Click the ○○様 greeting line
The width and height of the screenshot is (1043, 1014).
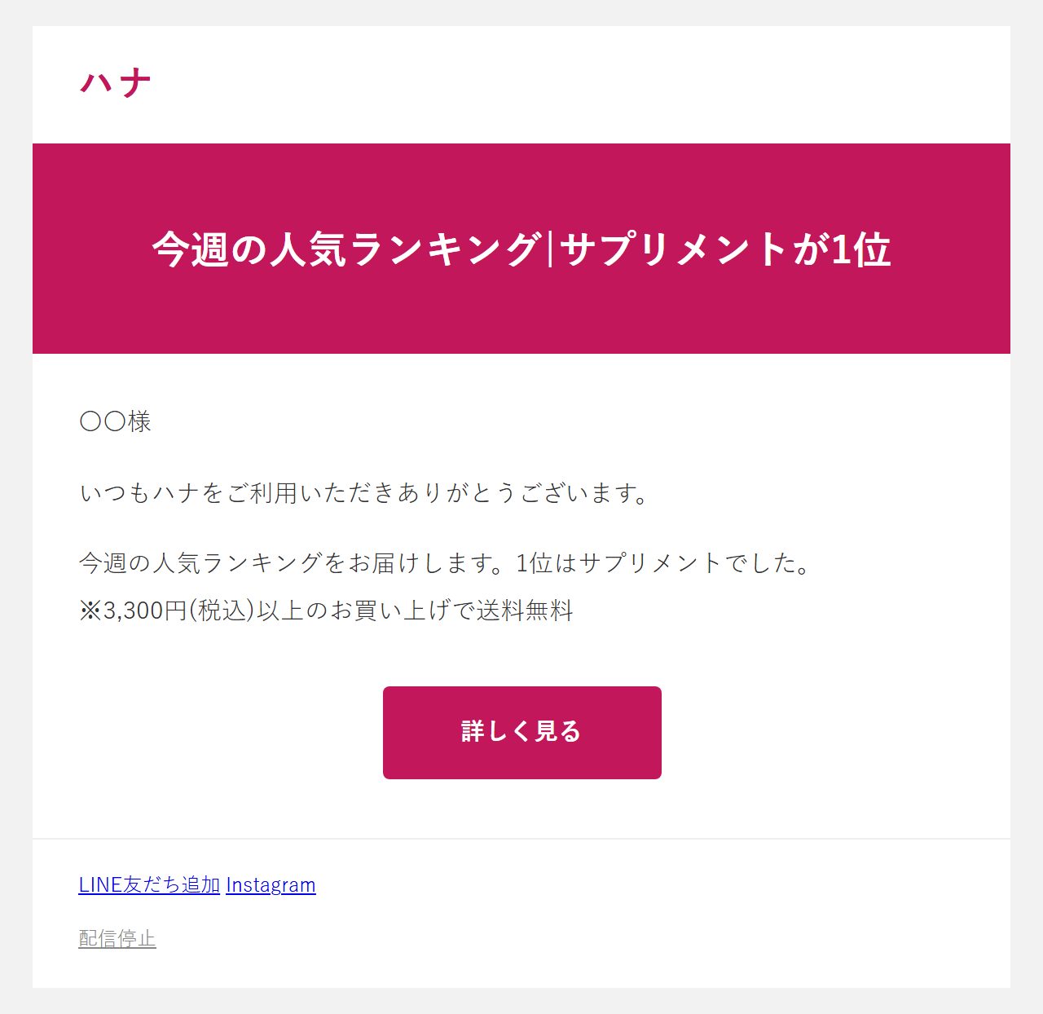(116, 421)
